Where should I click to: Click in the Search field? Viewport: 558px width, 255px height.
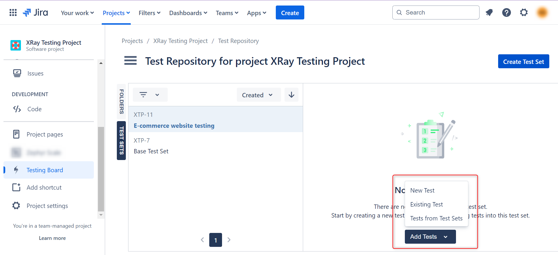coord(439,12)
